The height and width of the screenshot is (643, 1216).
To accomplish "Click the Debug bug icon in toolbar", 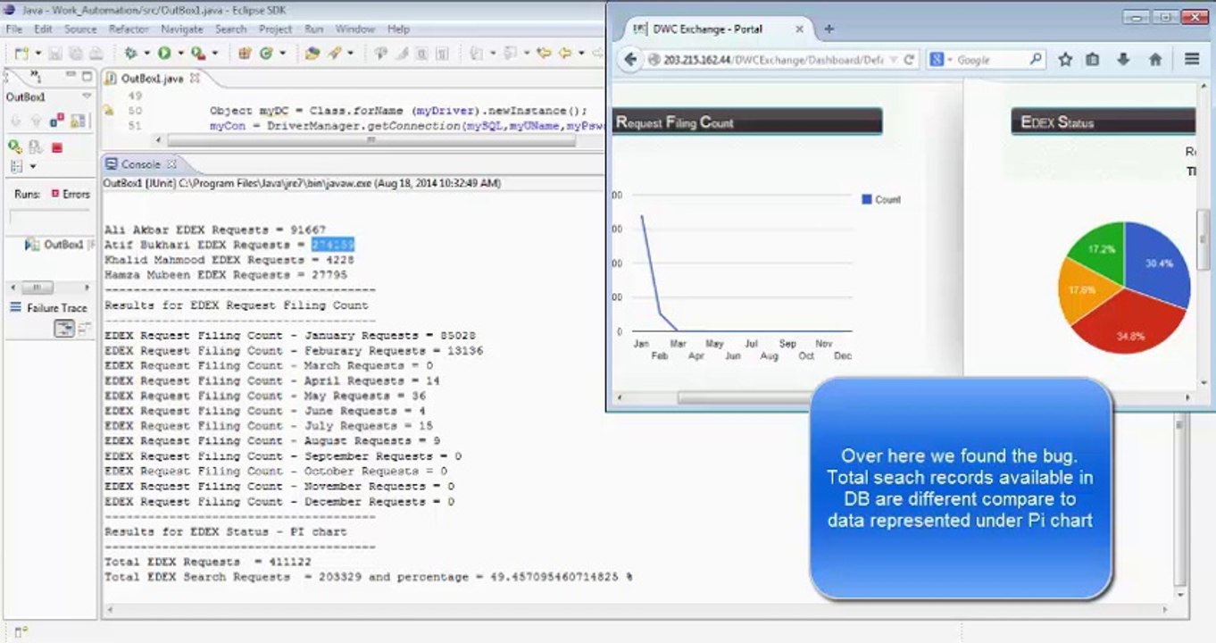I will pos(130,54).
